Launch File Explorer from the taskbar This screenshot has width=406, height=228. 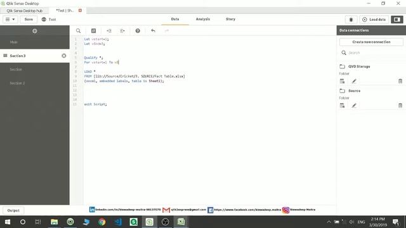tap(54, 222)
